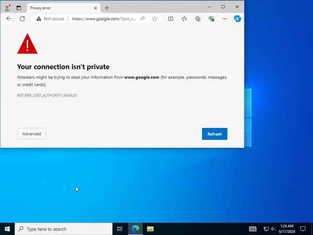Open the split screen icon
This screenshot has width=313, height=235.
(171, 19)
